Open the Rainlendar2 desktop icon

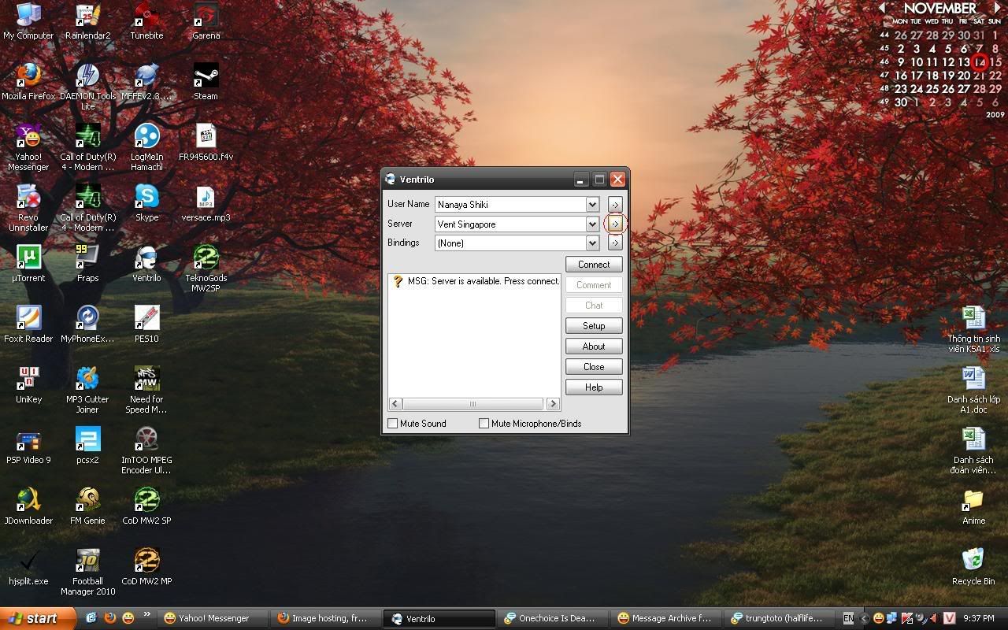coord(87,21)
